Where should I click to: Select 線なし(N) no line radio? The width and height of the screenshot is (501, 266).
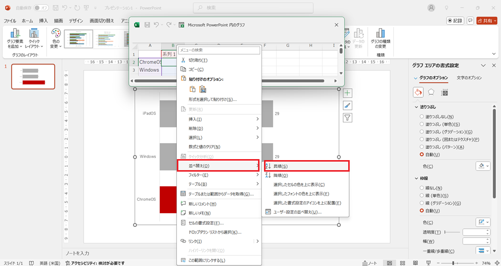click(x=422, y=188)
